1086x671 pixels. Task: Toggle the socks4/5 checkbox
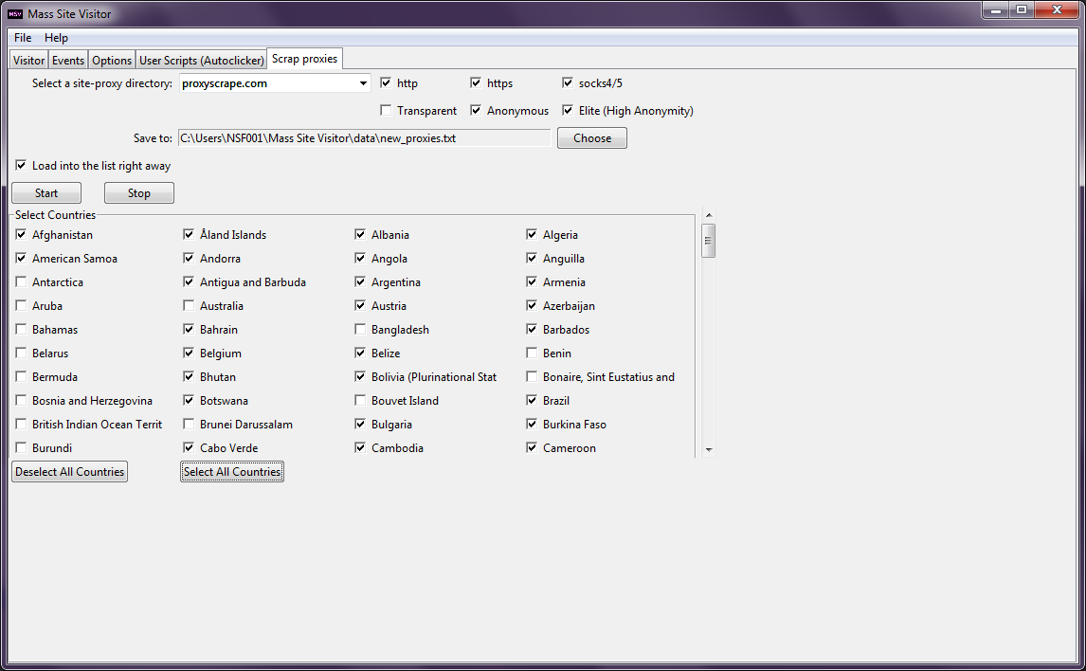click(569, 83)
